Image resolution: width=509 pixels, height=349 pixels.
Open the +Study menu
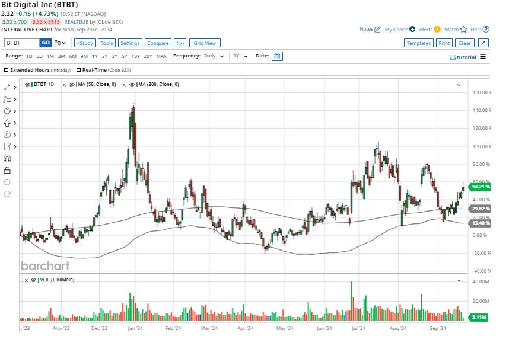[85, 43]
